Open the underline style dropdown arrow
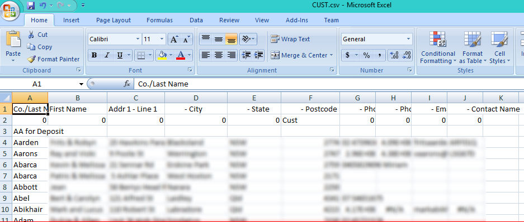524x222 pixels. (129, 55)
